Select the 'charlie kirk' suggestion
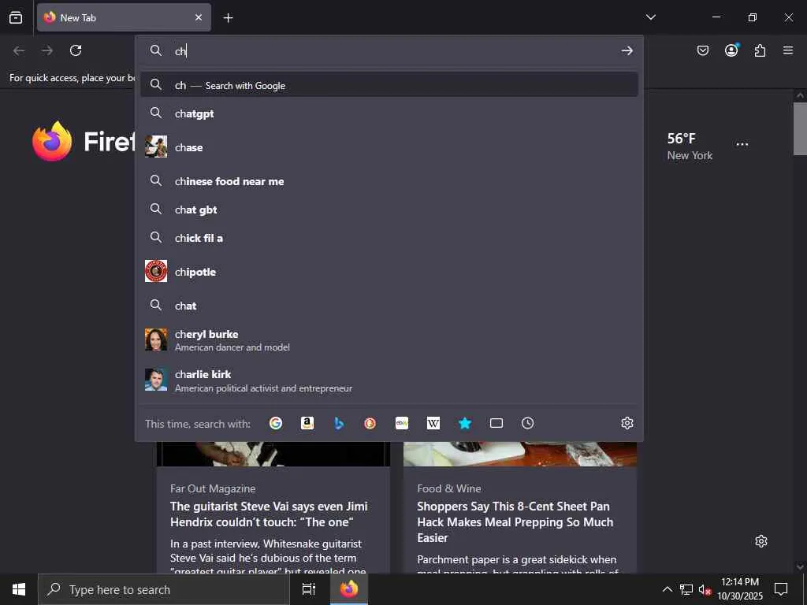This screenshot has width=807, height=605. [x=389, y=380]
